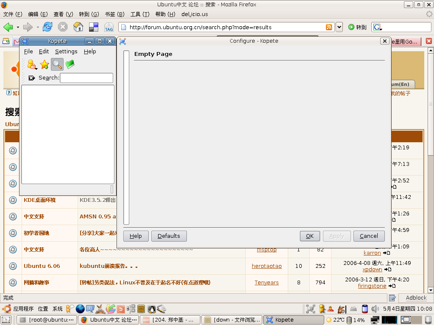
Task: Click the Help button in Configure dialog
Action: point(136,236)
